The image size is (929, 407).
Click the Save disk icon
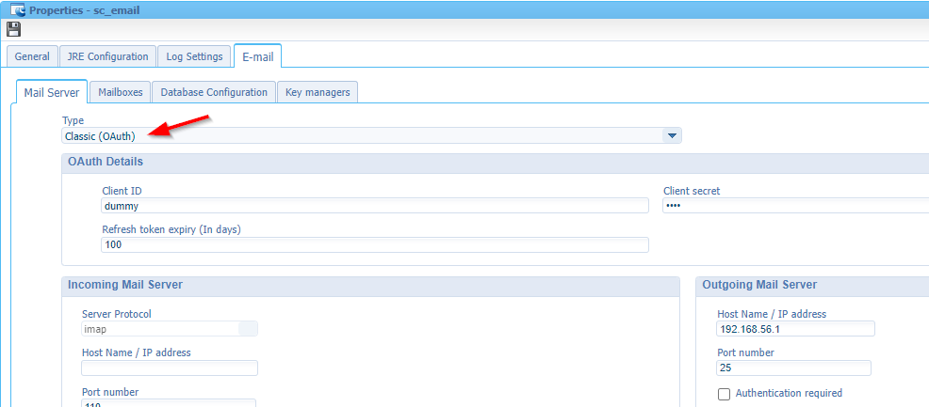(13, 29)
